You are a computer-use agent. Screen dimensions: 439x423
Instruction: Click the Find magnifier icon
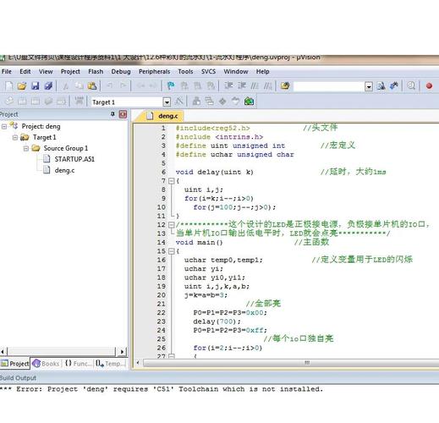pyautogui.click(x=411, y=85)
